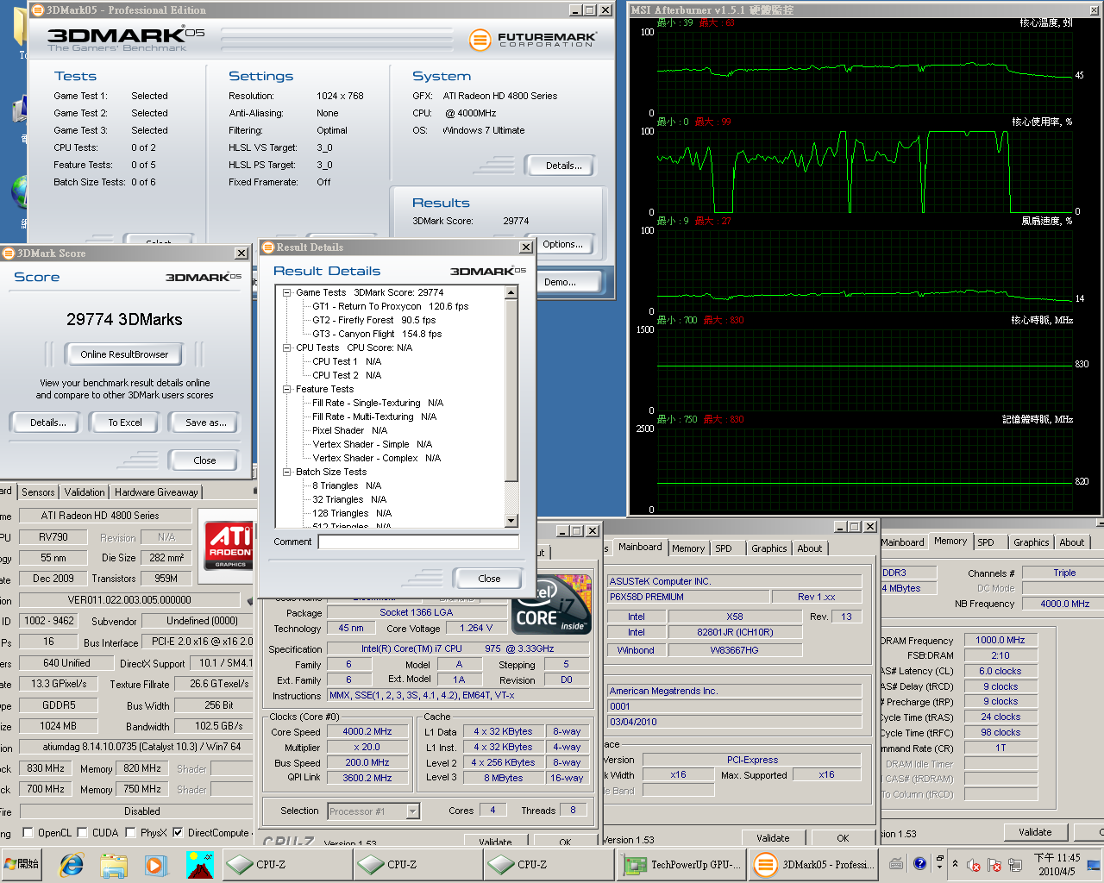The width and height of the screenshot is (1104, 883).
Task: Click the 3DMark05 Professional Edition title icon
Action: tap(37, 10)
